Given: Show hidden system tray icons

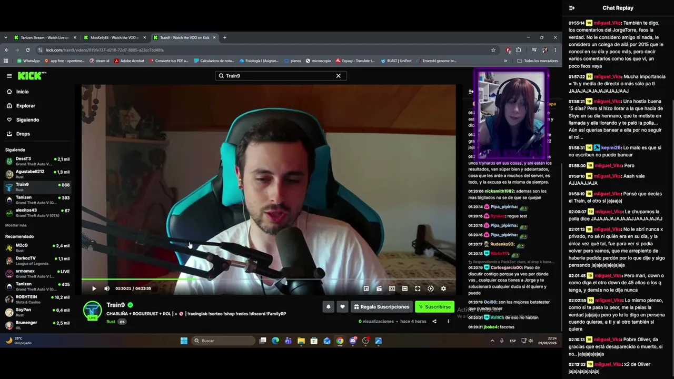Looking at the screenshot, I should (492, 341).
